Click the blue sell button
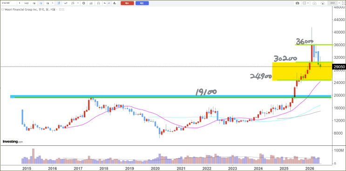Screen dimensions: 346x171 click(142, 3)
